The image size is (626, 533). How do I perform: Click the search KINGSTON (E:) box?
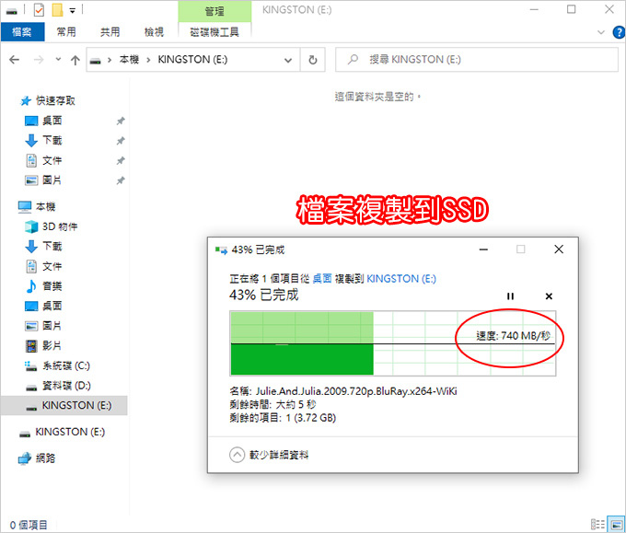tap(477, 60)
